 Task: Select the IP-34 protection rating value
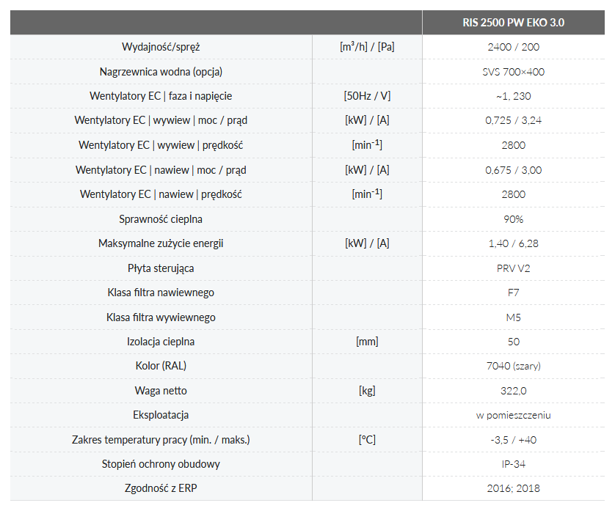(x=513, y=464)
